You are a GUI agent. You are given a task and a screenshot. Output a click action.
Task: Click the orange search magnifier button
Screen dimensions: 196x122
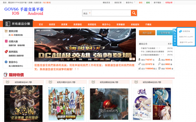pos(134,13)
